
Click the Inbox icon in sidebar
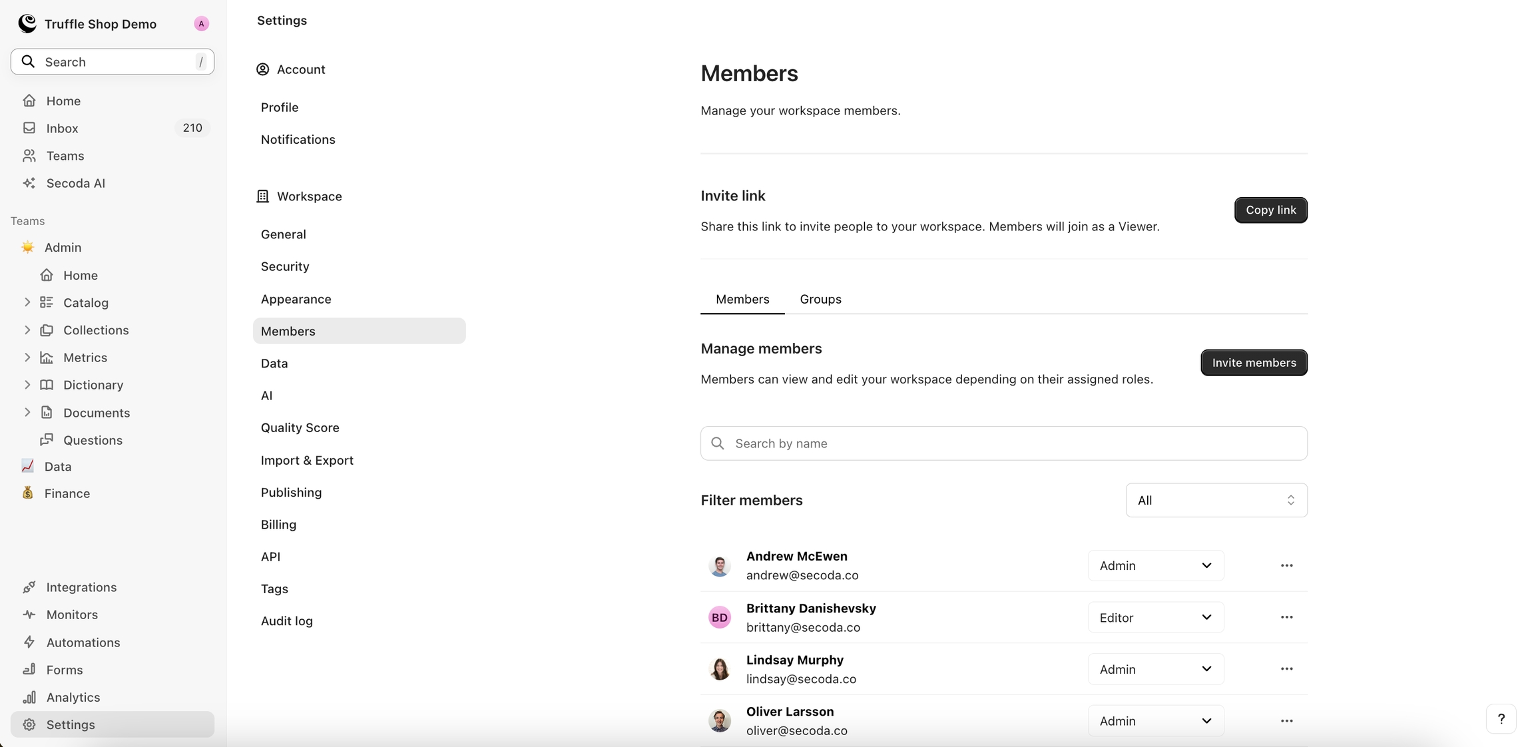[29, 128]
